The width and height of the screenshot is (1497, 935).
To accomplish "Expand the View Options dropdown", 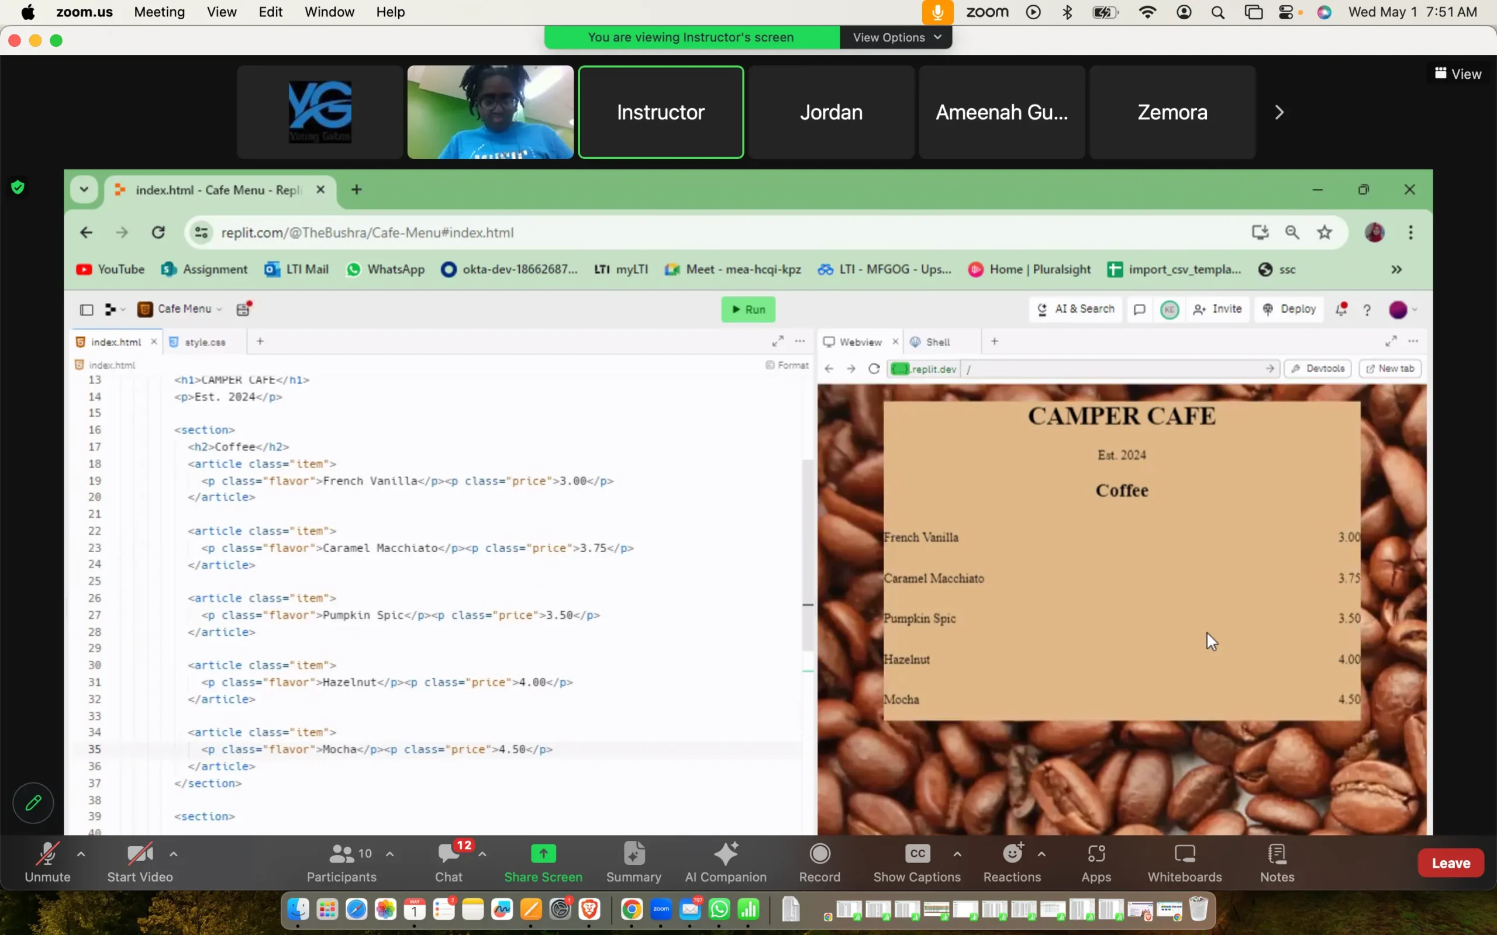I will pos(896,37).
